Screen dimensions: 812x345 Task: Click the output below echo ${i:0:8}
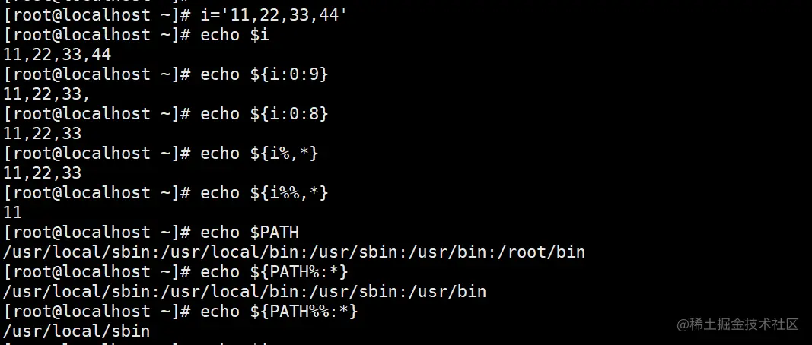pos(43,133)
